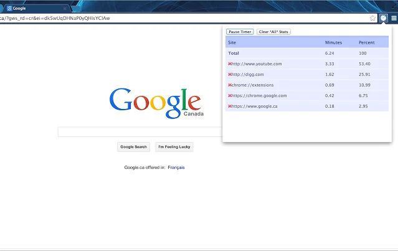Click the Google Search button
398x251 pixels.
pyautogui.click(x=133, y=147)
